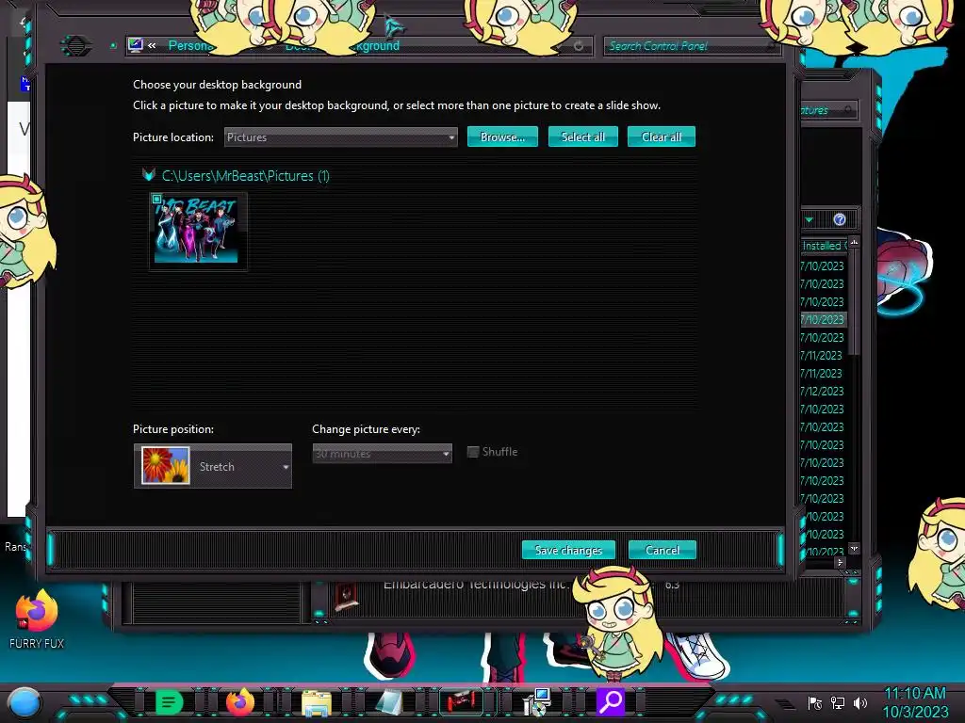Open File Explorer from the taskbar
The image size is (965, 723).
(317, 702)
